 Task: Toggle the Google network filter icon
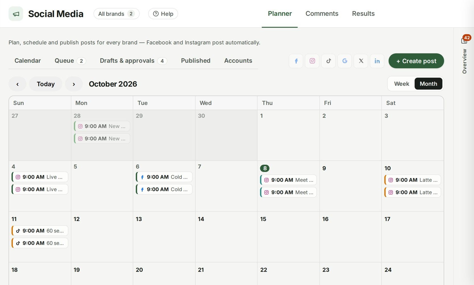[x=345, y=61]
